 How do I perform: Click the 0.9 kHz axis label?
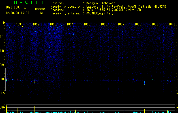tap(2, 65)
